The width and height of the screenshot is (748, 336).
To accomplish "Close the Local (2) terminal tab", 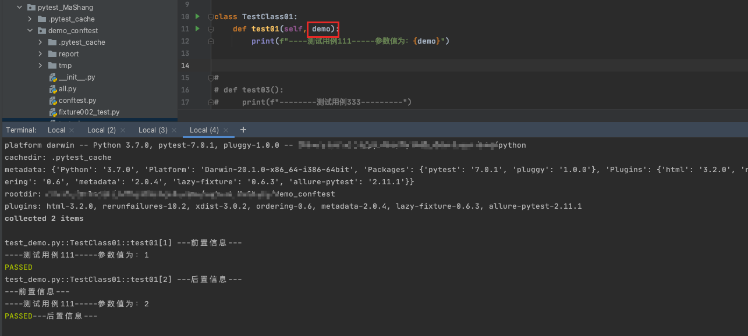I will pyautogui.click(x=122, y=130).
